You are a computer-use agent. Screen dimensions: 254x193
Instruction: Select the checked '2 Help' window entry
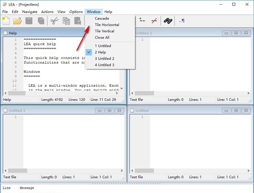[x=110, y=52]
